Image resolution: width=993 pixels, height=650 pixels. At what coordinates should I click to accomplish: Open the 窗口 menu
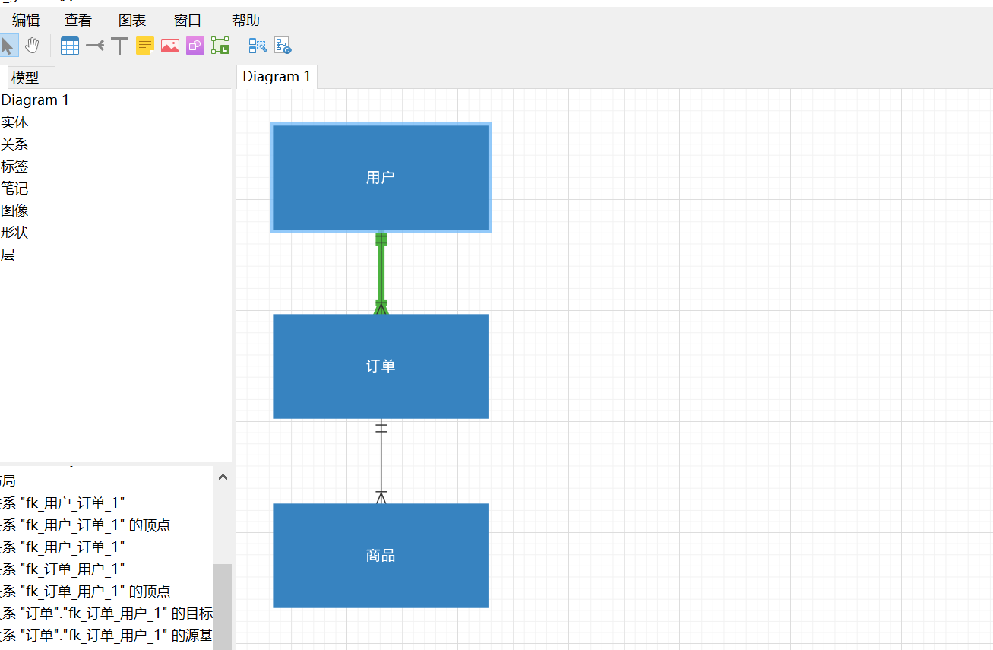[188, 21]
